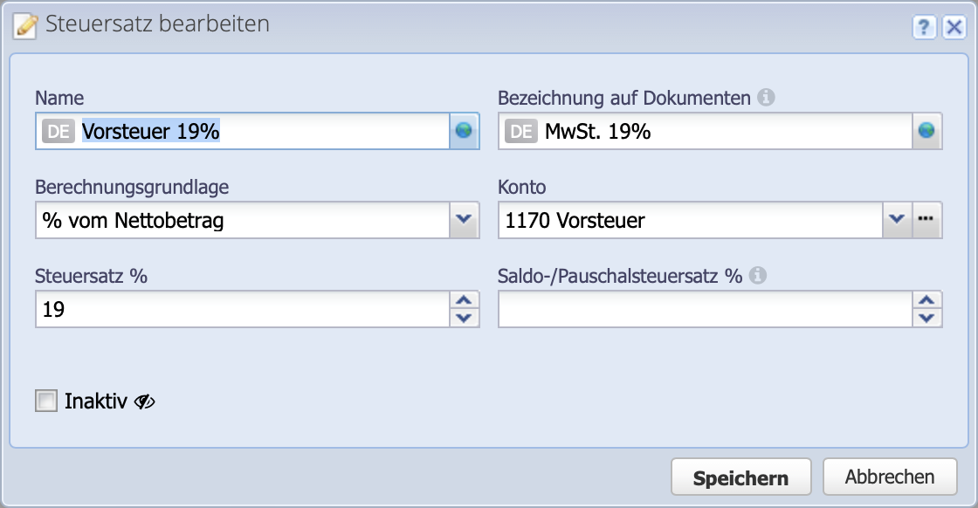Click info icon beside Saldo-/Pauschalsteuersatz label
Screen dimensions: 978x508
pos(758,276)
